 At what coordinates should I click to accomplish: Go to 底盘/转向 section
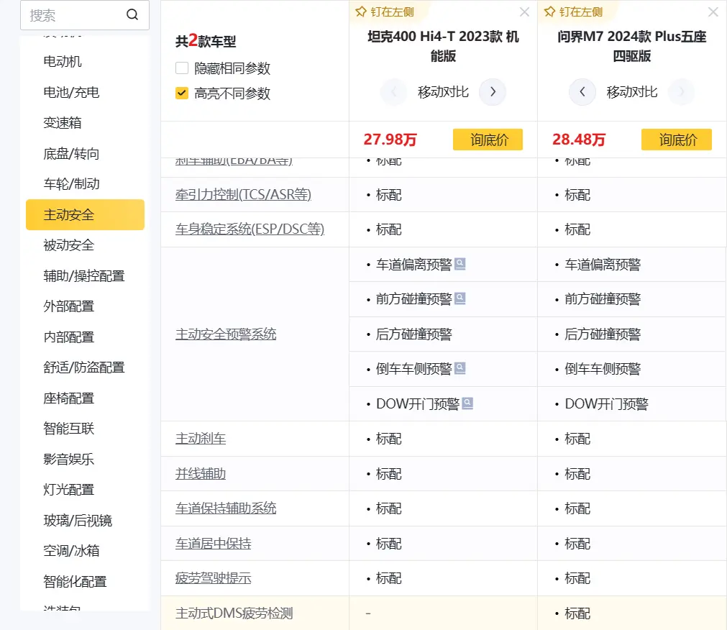point(71,153)
